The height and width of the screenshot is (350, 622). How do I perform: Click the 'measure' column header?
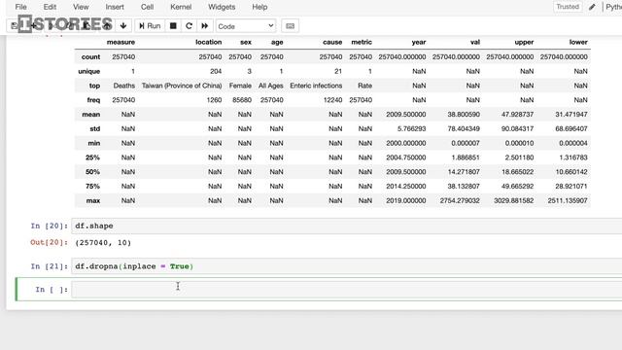pos(121,42)
